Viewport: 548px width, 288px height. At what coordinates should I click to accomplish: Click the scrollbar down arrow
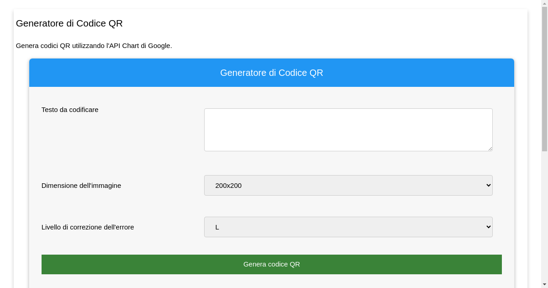coord(544,284)
